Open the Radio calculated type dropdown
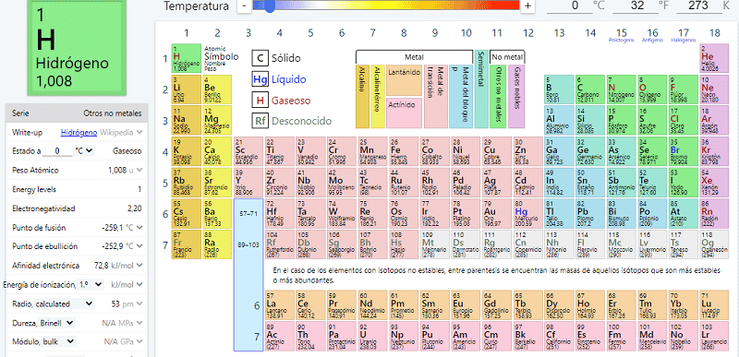This screenshot has height=357, width=739. point(65,303)
